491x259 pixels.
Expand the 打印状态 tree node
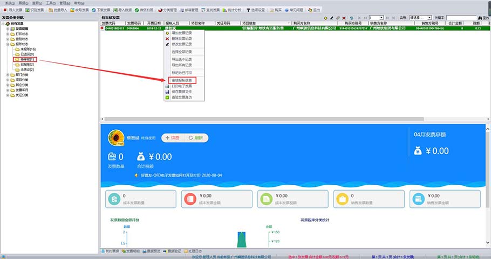tap(8, 34)
